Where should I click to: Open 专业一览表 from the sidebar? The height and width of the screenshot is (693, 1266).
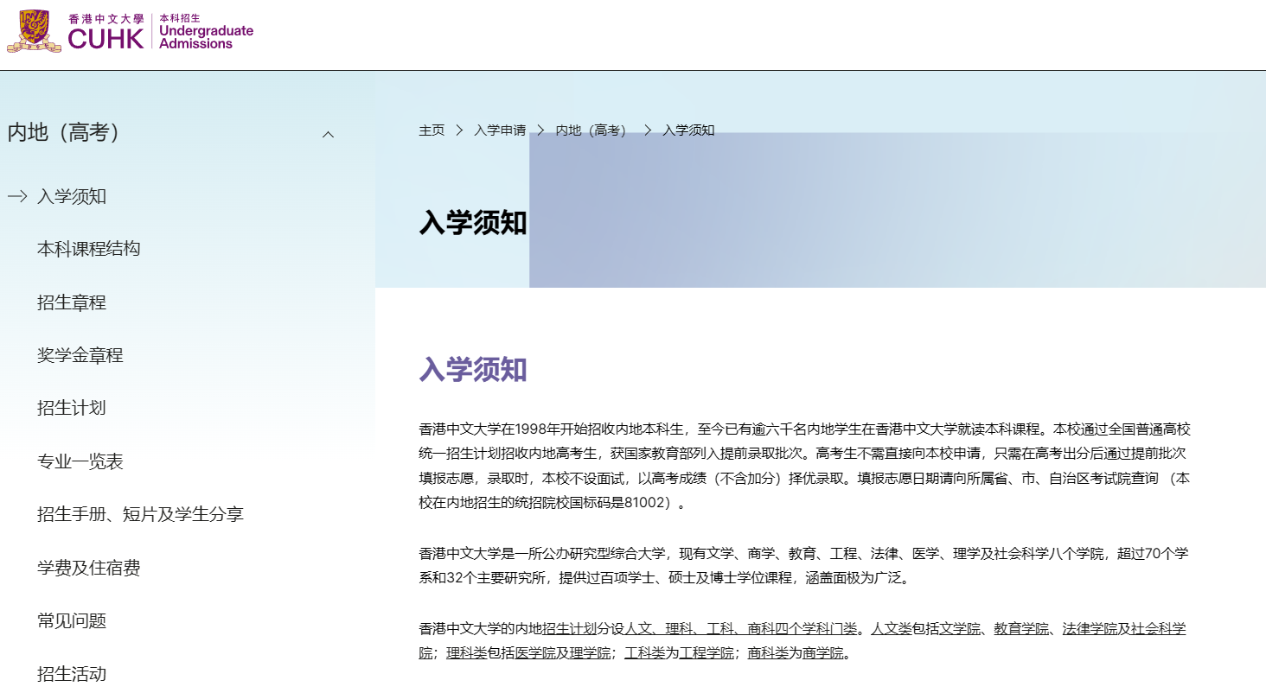80,461
